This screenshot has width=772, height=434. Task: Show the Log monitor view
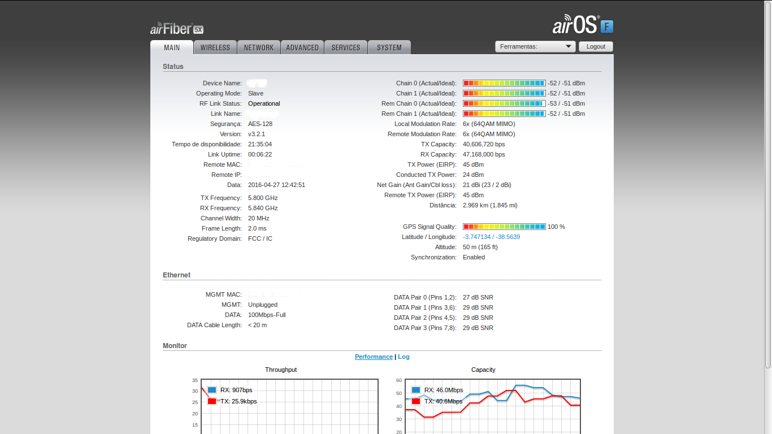404,357
